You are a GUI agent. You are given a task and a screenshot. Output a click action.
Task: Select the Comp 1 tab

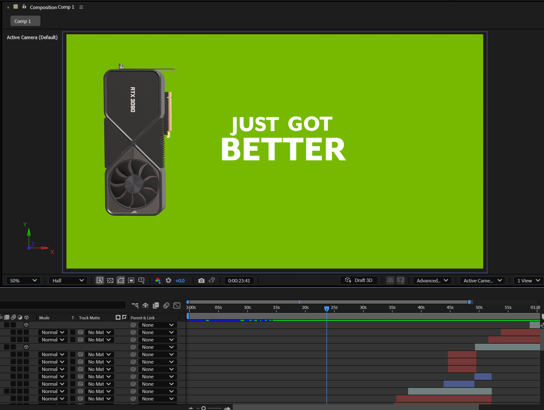[25, 21]
